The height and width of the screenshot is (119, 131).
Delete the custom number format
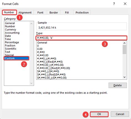(x=118, y=85)
